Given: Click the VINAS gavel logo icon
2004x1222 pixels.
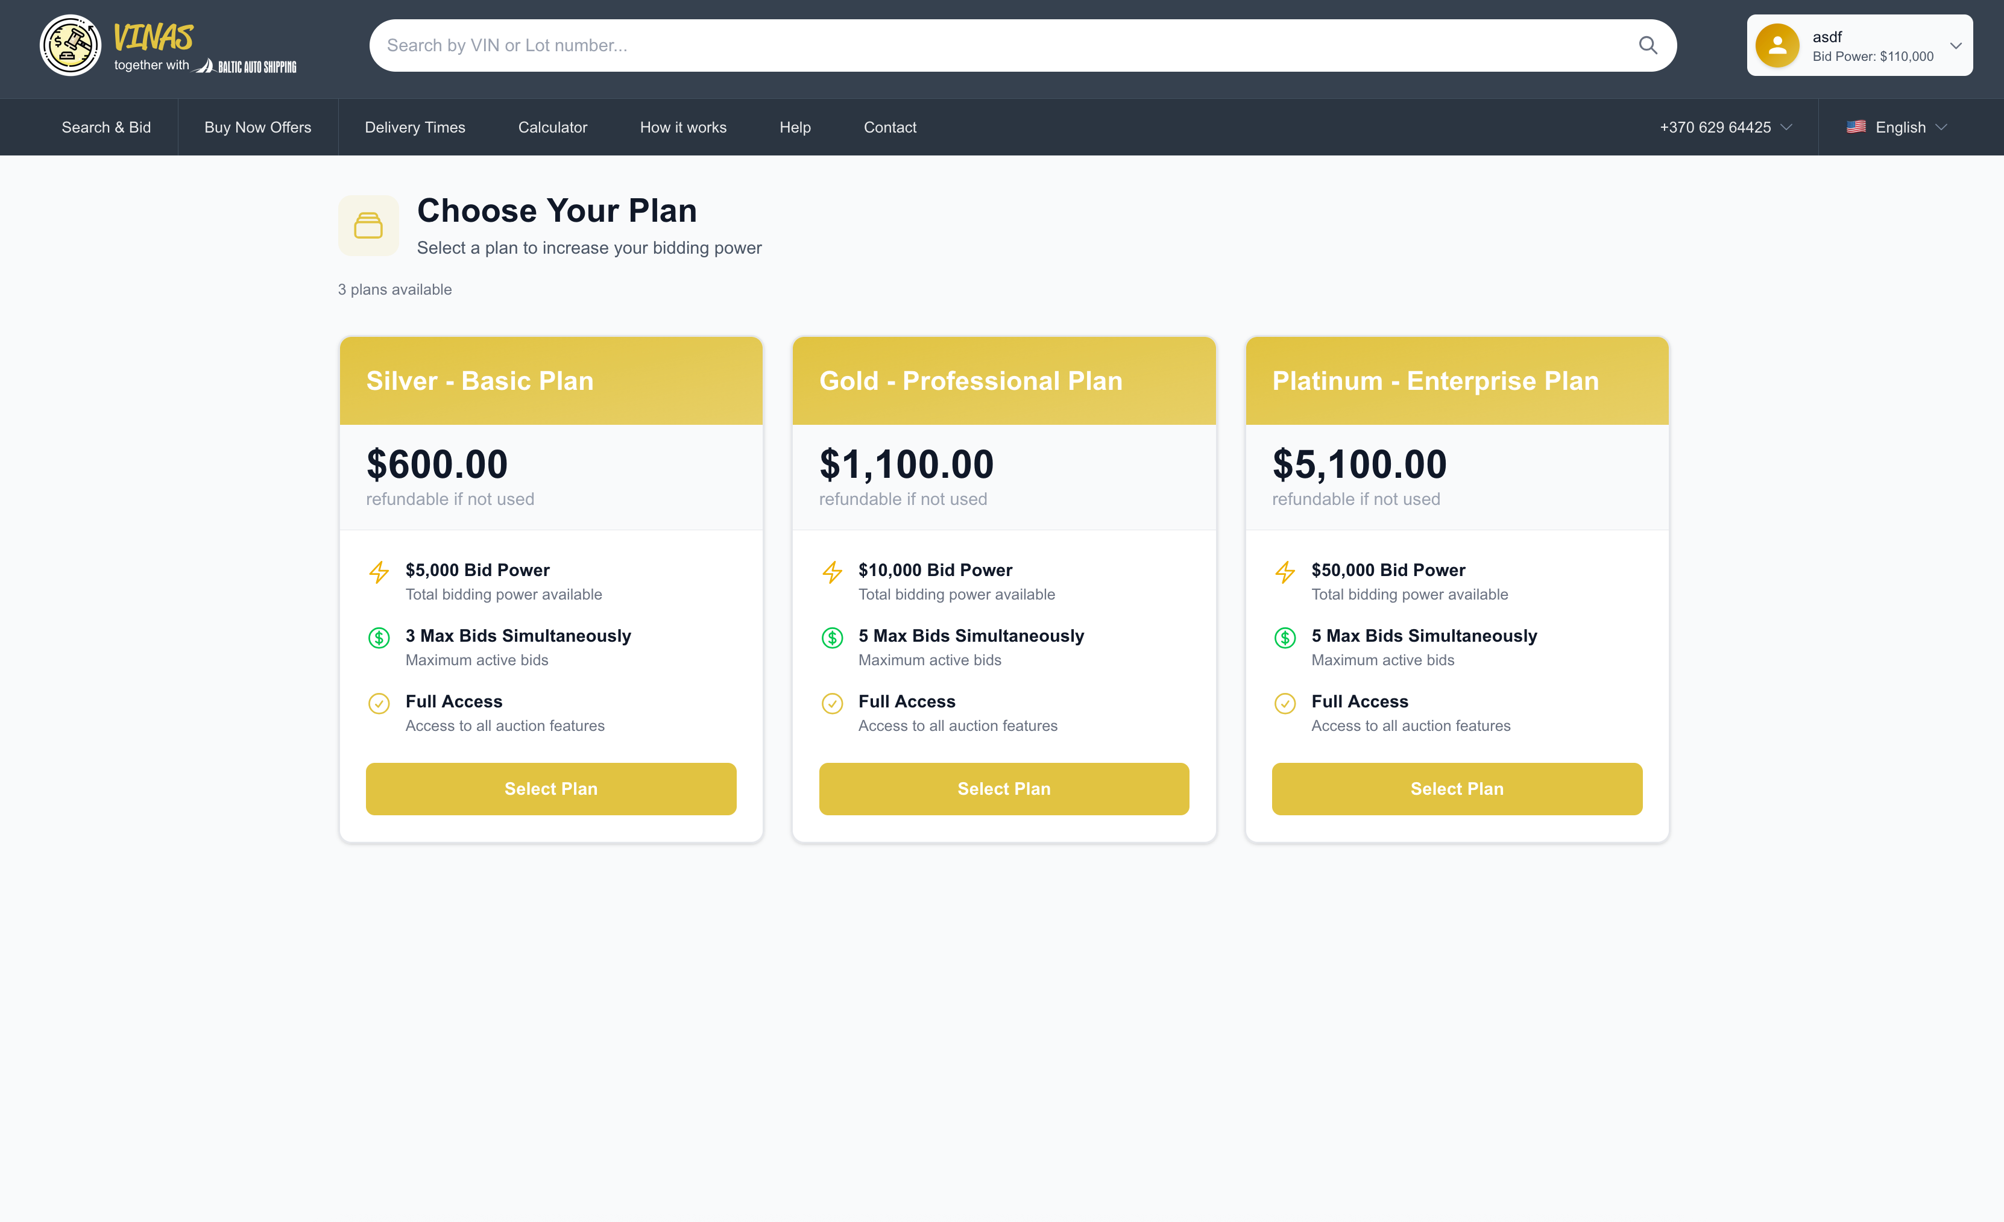Looking at the screenshot, I should 70,46.
